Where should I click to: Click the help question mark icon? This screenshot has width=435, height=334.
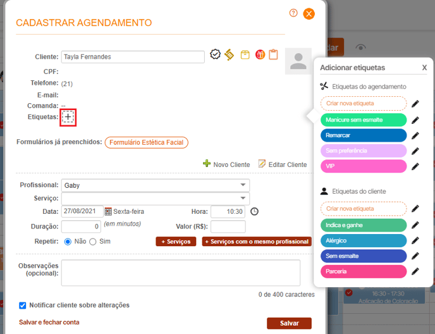coord(293,13)
